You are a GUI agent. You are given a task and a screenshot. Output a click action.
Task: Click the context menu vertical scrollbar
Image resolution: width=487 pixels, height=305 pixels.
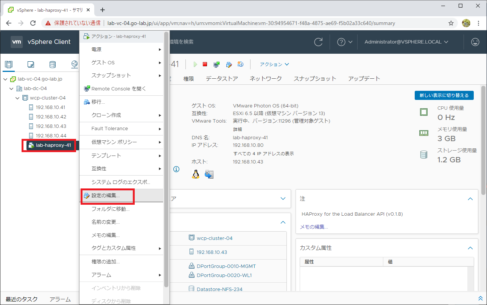point(166,160)
